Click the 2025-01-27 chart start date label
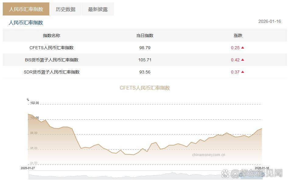Screen dimensions: 288x184 coord(28,168)
